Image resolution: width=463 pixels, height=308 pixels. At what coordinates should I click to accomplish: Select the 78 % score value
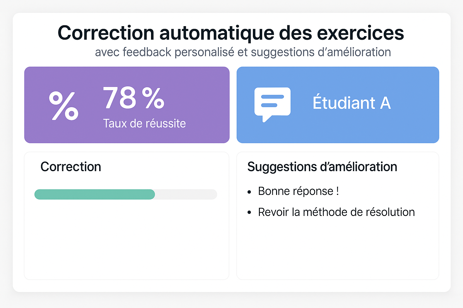[134, 98]
